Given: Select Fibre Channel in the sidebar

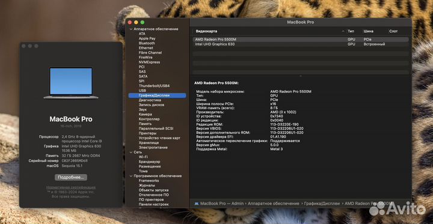Looking at the screenshot, I should (x=150, y=52).
